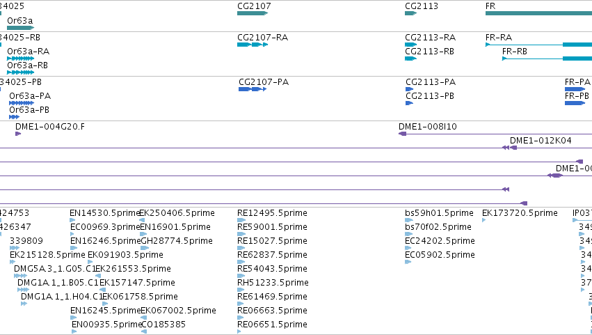Select EST EN16245.5prime
Image resolution: width=592 pixels, height=335 pixels.
pos(73,318)
